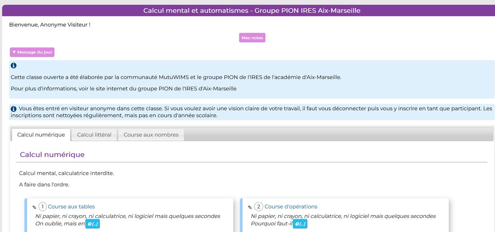Click the page title Calcul mental et automatismes
This screenshot has width=495, height=232.
point(252,10)
